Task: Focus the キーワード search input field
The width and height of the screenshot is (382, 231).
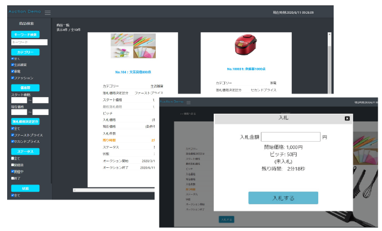Action: 29,42
